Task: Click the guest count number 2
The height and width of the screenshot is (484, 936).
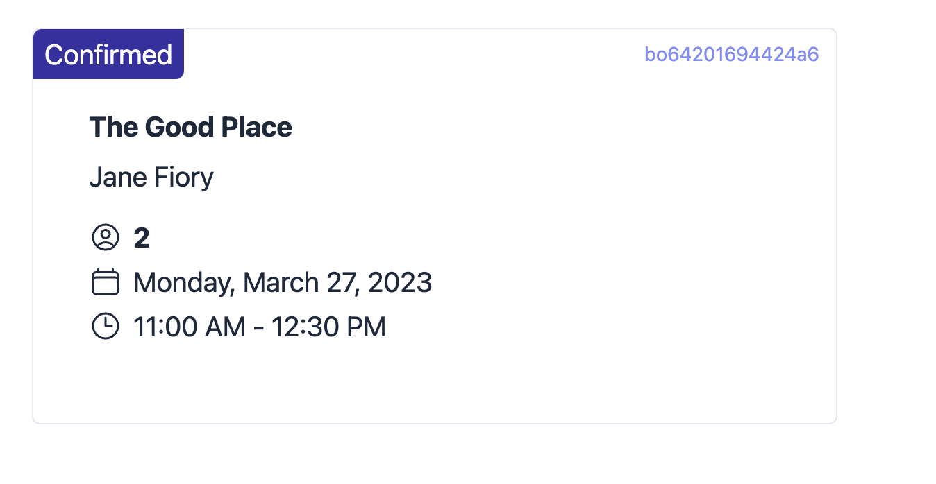Action: coord(142,238)
